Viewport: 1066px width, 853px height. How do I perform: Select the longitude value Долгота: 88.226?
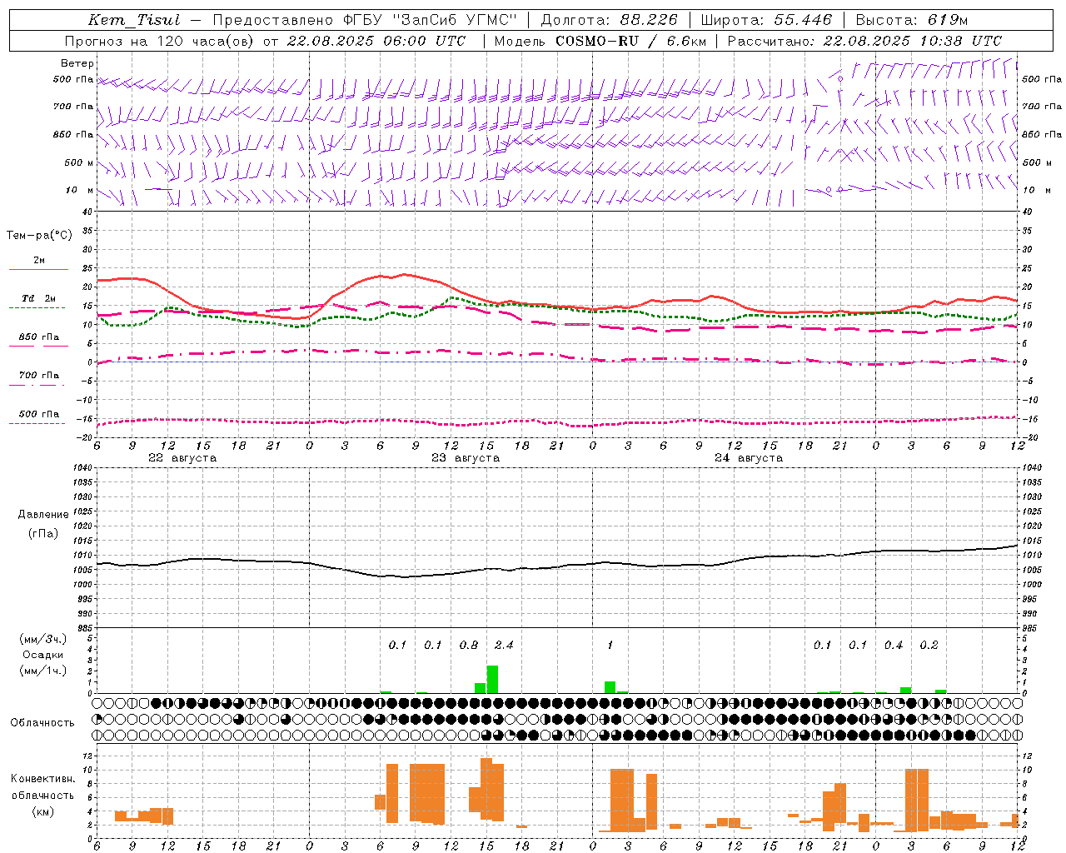(610, 20)
